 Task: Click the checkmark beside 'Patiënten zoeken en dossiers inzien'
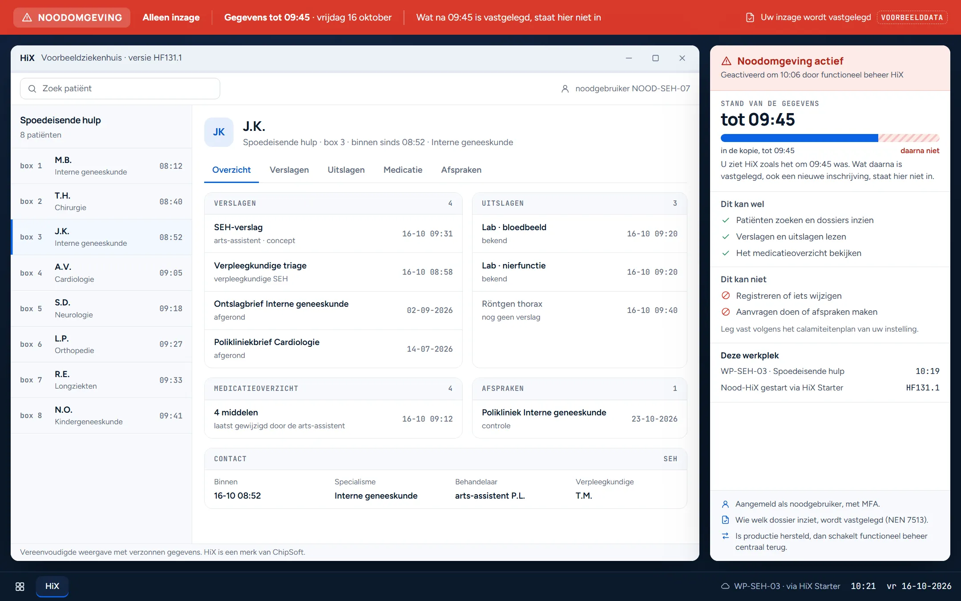pyautogui.click(x=726, y=220)
